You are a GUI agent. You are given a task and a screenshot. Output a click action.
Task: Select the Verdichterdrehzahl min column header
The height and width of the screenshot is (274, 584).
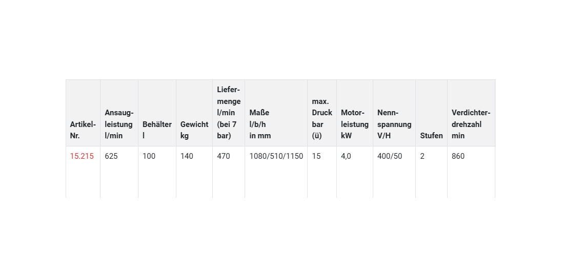pyautogui.click(x=471, y=124)
